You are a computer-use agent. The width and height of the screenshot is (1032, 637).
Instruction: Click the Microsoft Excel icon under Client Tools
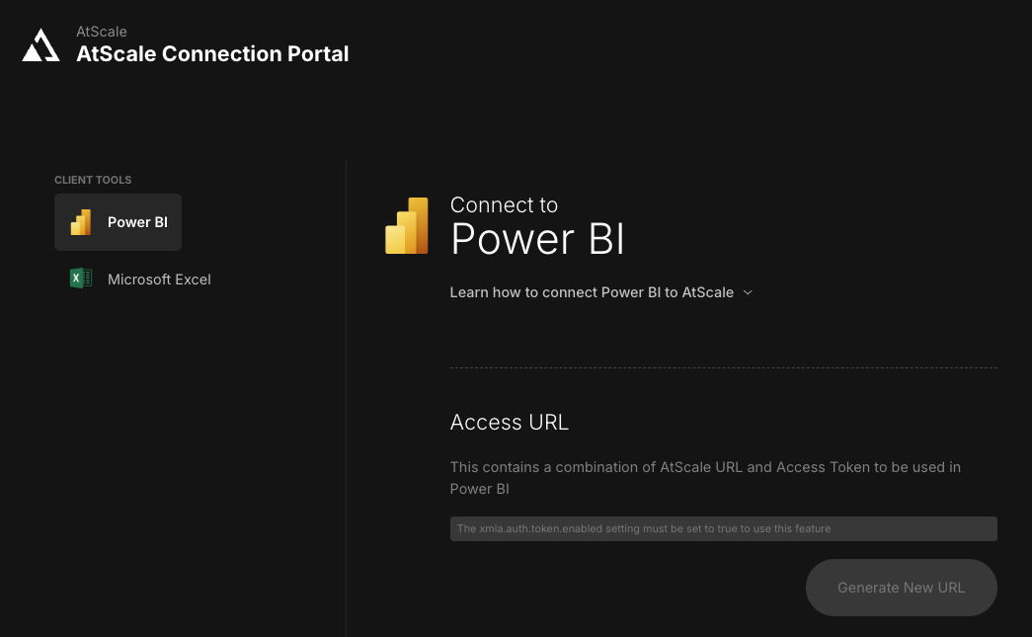[x=81, y=279]
